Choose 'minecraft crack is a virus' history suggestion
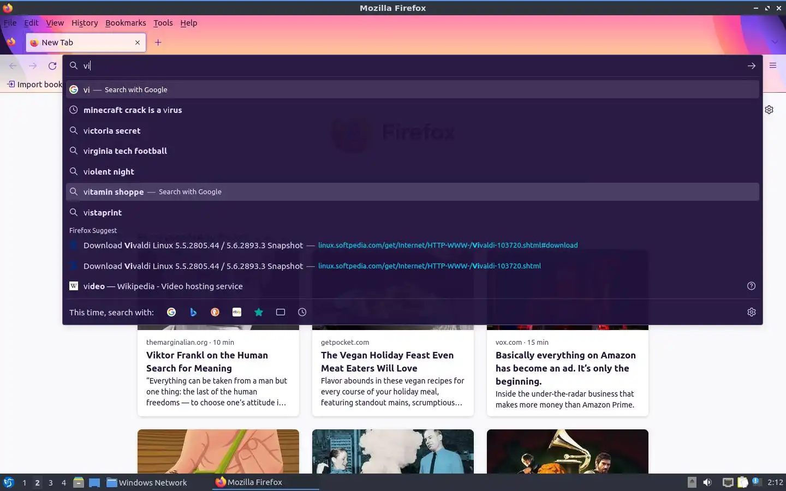The image size is (786, 491). 412,110
